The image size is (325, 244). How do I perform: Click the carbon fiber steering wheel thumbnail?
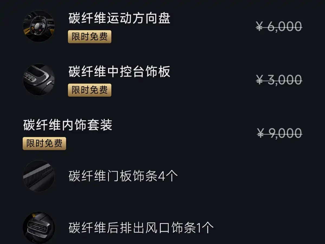[x=39, y=26]
